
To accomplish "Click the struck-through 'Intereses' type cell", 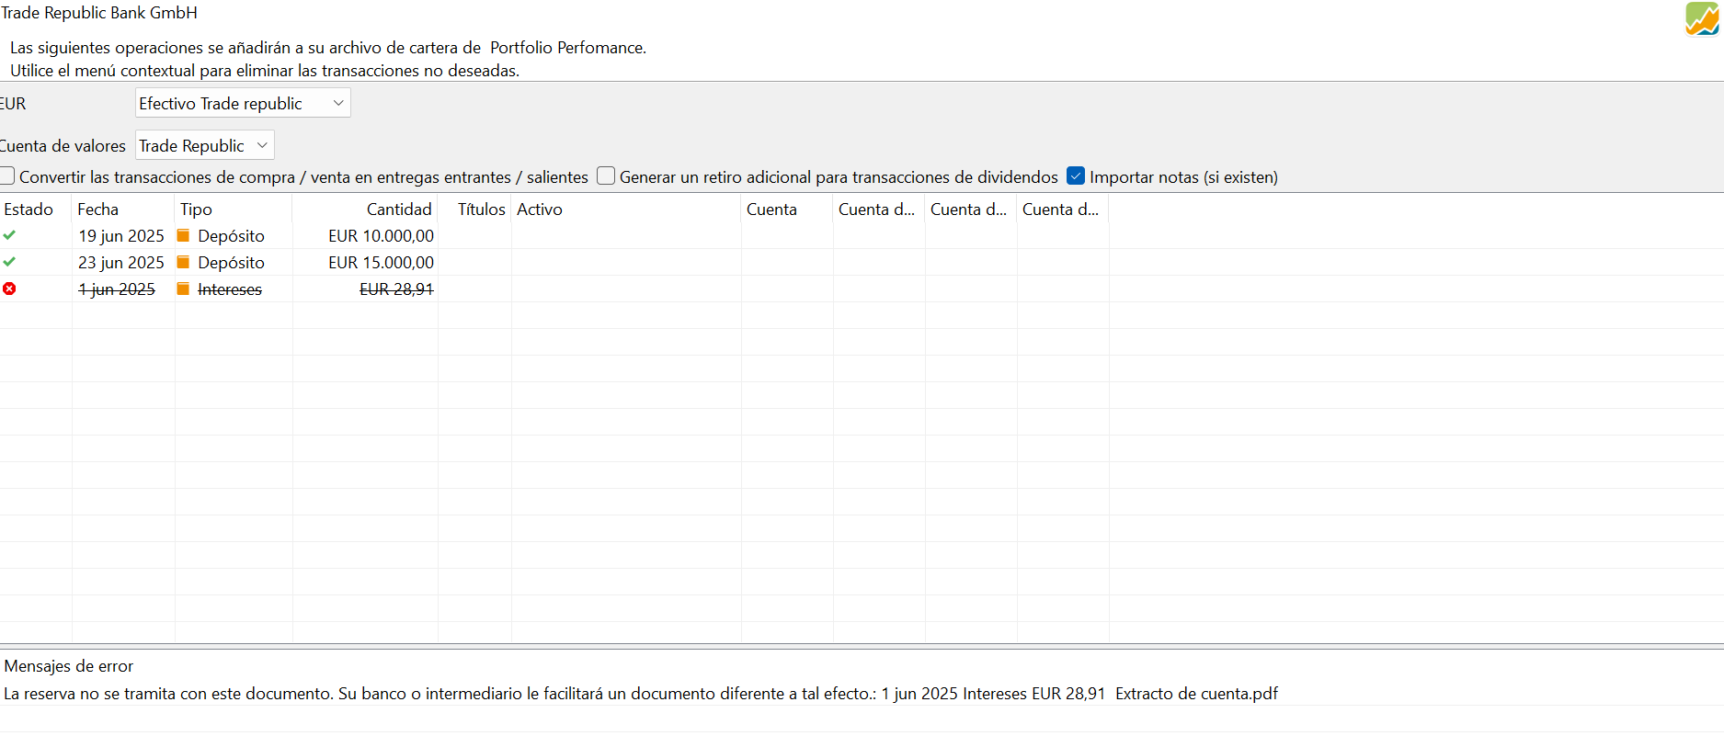I will pyautogui.click(x=230, y=289).
